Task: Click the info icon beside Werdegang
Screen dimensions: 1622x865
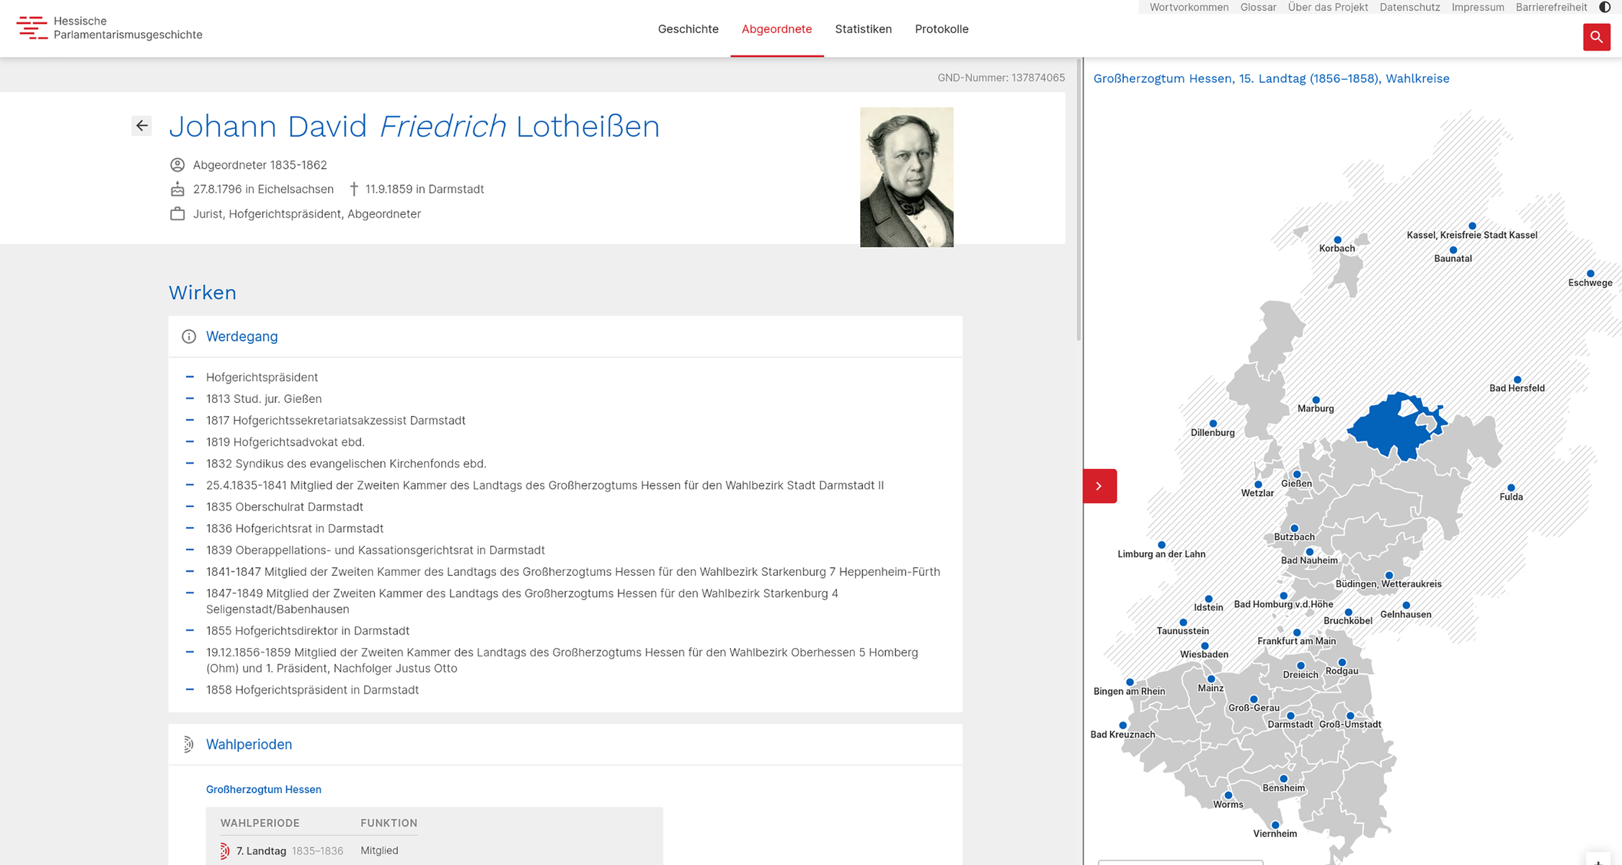Action: click(x=189, y=337)
